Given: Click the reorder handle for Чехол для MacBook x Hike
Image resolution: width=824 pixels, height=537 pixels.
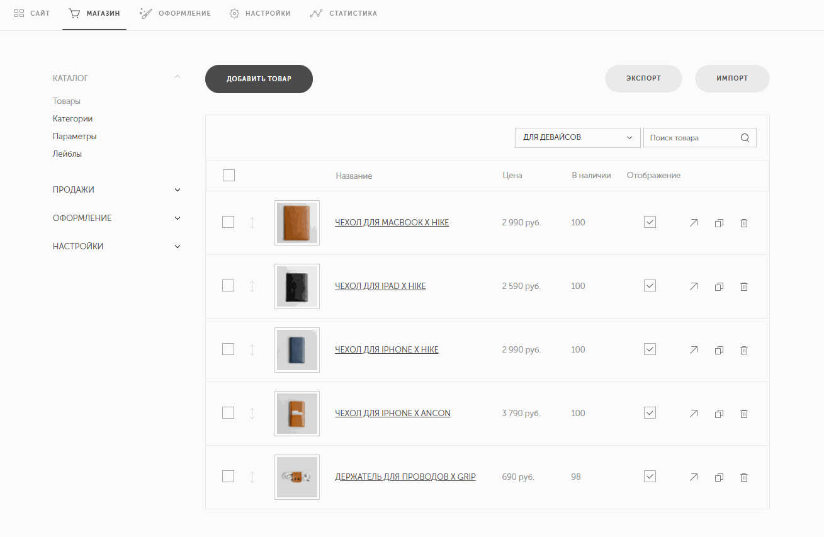Looking at the screenshot, I should (x=252, y=223).
